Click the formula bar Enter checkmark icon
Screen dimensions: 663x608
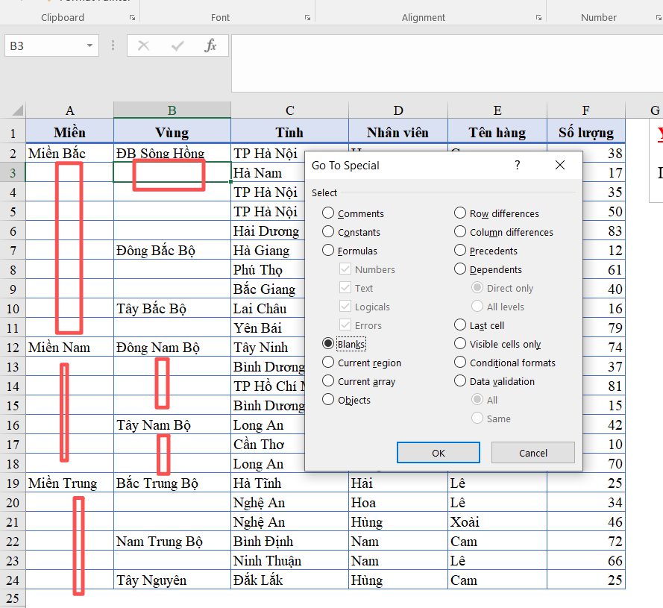click(177, 46)
